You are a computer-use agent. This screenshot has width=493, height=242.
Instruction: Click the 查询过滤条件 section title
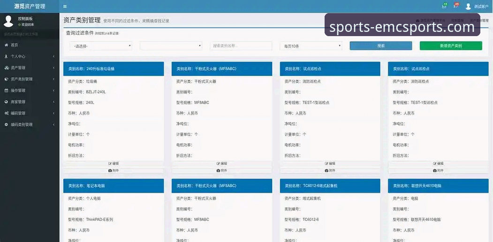click(x=80, y=33)
